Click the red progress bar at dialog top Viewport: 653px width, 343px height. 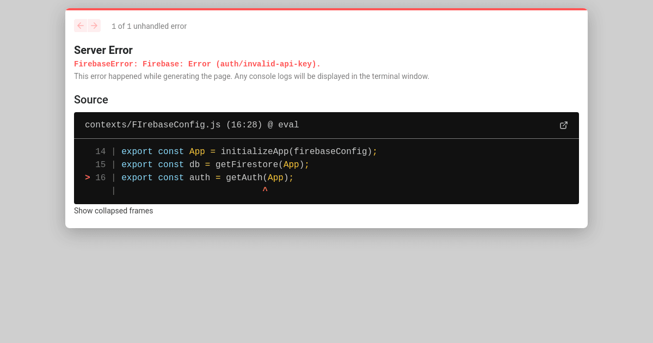click(326, 9)
